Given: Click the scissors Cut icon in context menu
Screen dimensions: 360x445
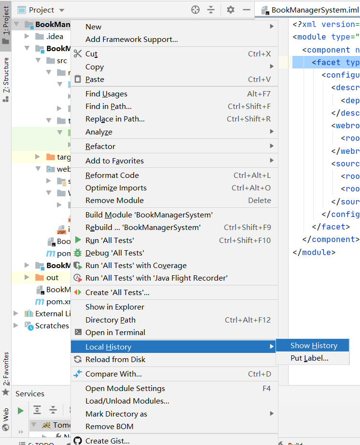Looking at the screenshot, I should tap(78, 54).
